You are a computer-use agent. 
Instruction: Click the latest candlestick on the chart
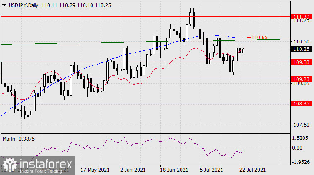(x=243, y=50)
